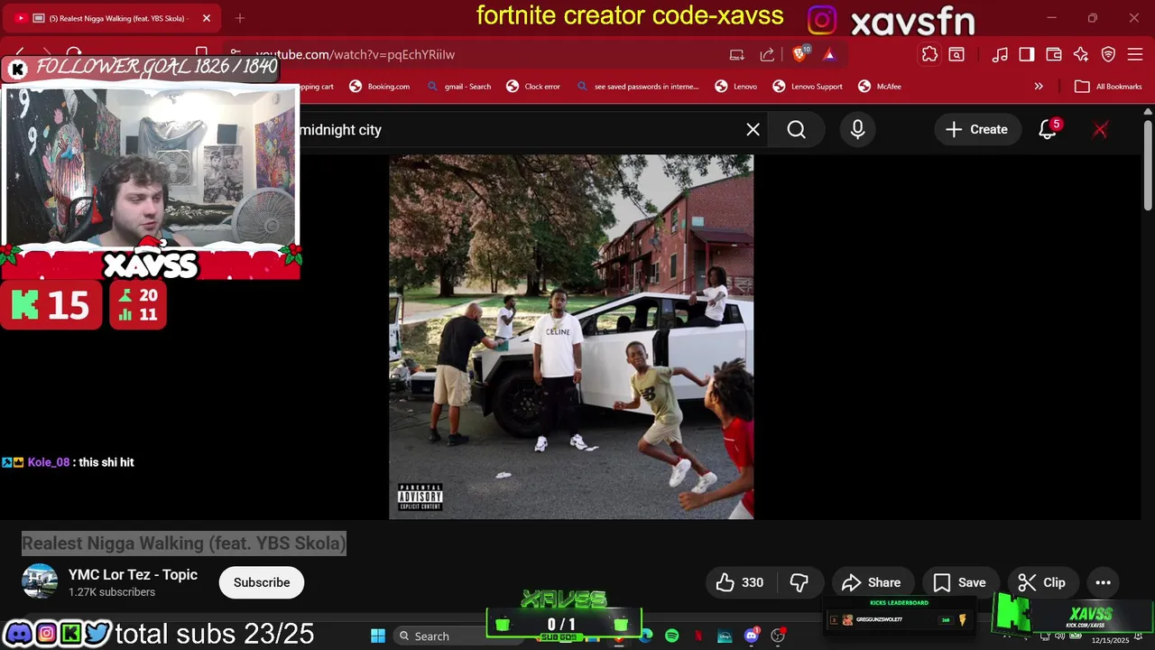
Task: Open the Extensions puzzle icon
Action: coord(929,54)
